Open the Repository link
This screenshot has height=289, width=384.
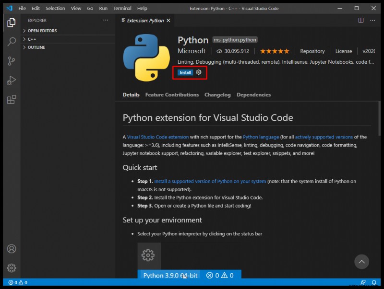point(312,51)
